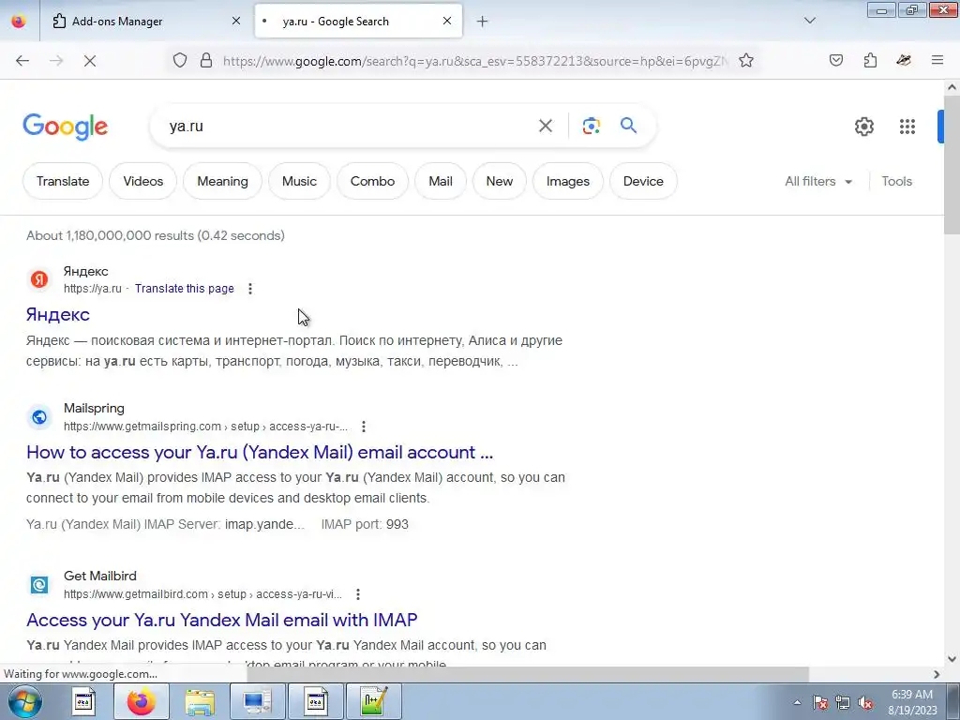Search by image with Google Lens
The height and width of the screenshot is (720, 960).
pos(591,126)
